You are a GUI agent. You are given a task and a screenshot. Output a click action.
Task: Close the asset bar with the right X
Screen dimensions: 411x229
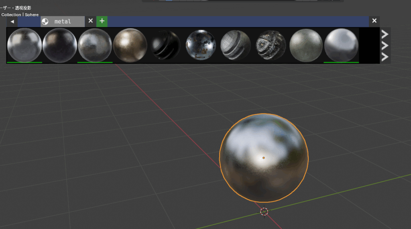374,21
